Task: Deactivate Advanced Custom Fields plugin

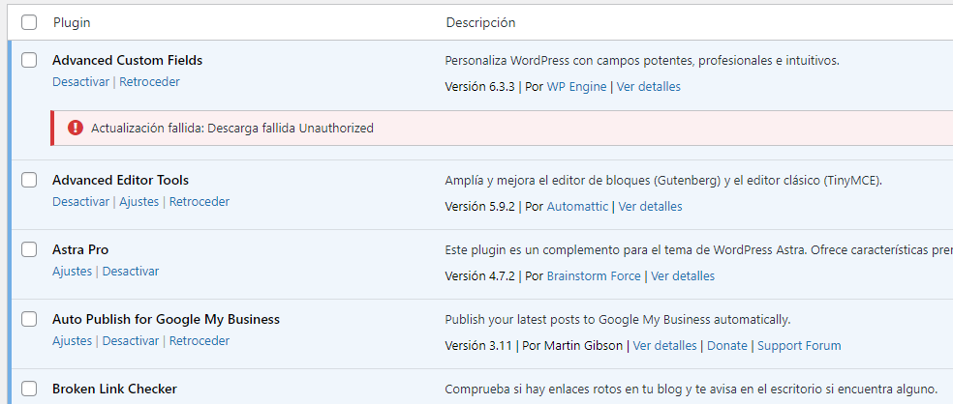Action: pyautogui.click(x=80, y=82)
